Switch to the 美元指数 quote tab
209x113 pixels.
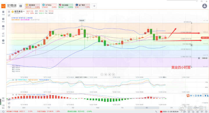[x=66, y=6]
